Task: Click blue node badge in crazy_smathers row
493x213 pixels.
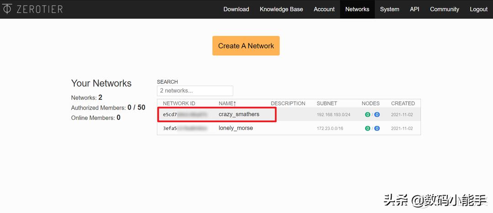Action: coord(377,114)
